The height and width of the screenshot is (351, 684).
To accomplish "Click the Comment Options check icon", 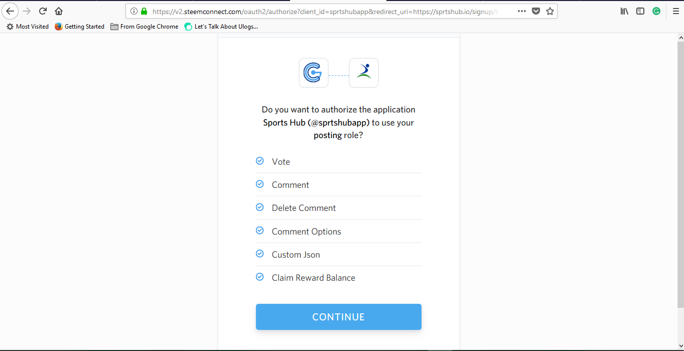I will point(260,230).
